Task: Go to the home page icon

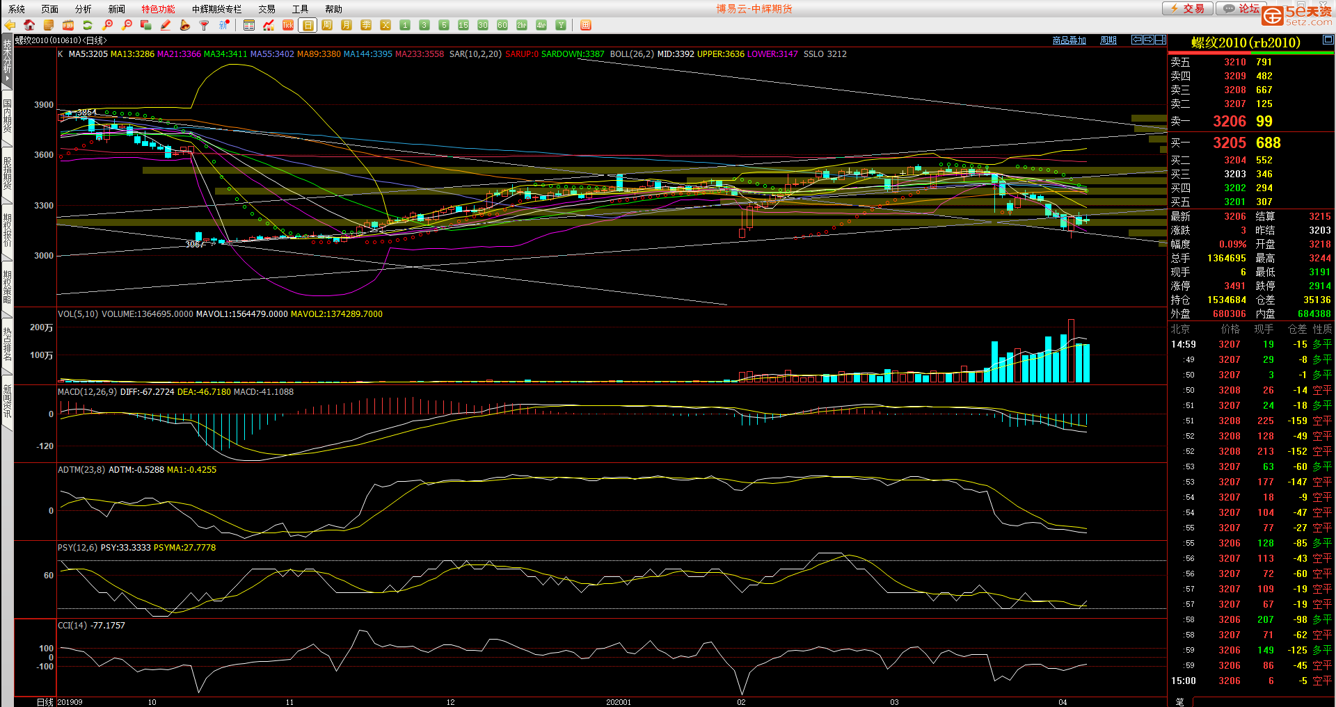Action: coord(29,25)
